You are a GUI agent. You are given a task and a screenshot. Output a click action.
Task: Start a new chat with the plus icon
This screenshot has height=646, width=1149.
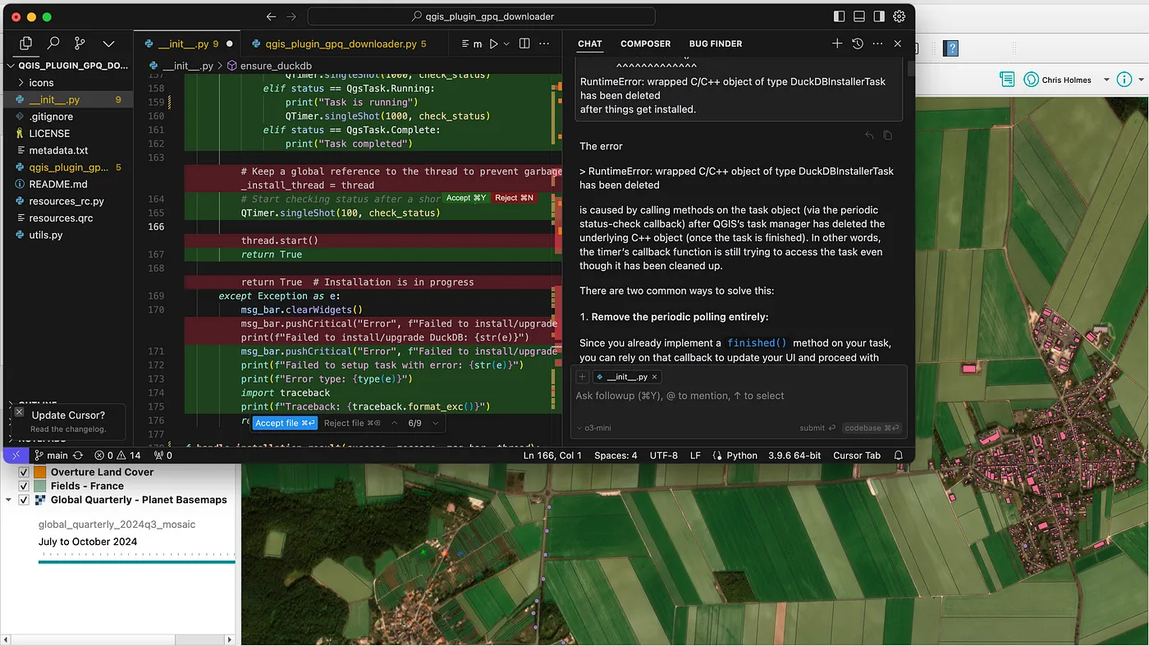tap(836, 44)
